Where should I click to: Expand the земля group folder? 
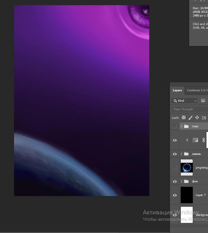coord(181,154)
